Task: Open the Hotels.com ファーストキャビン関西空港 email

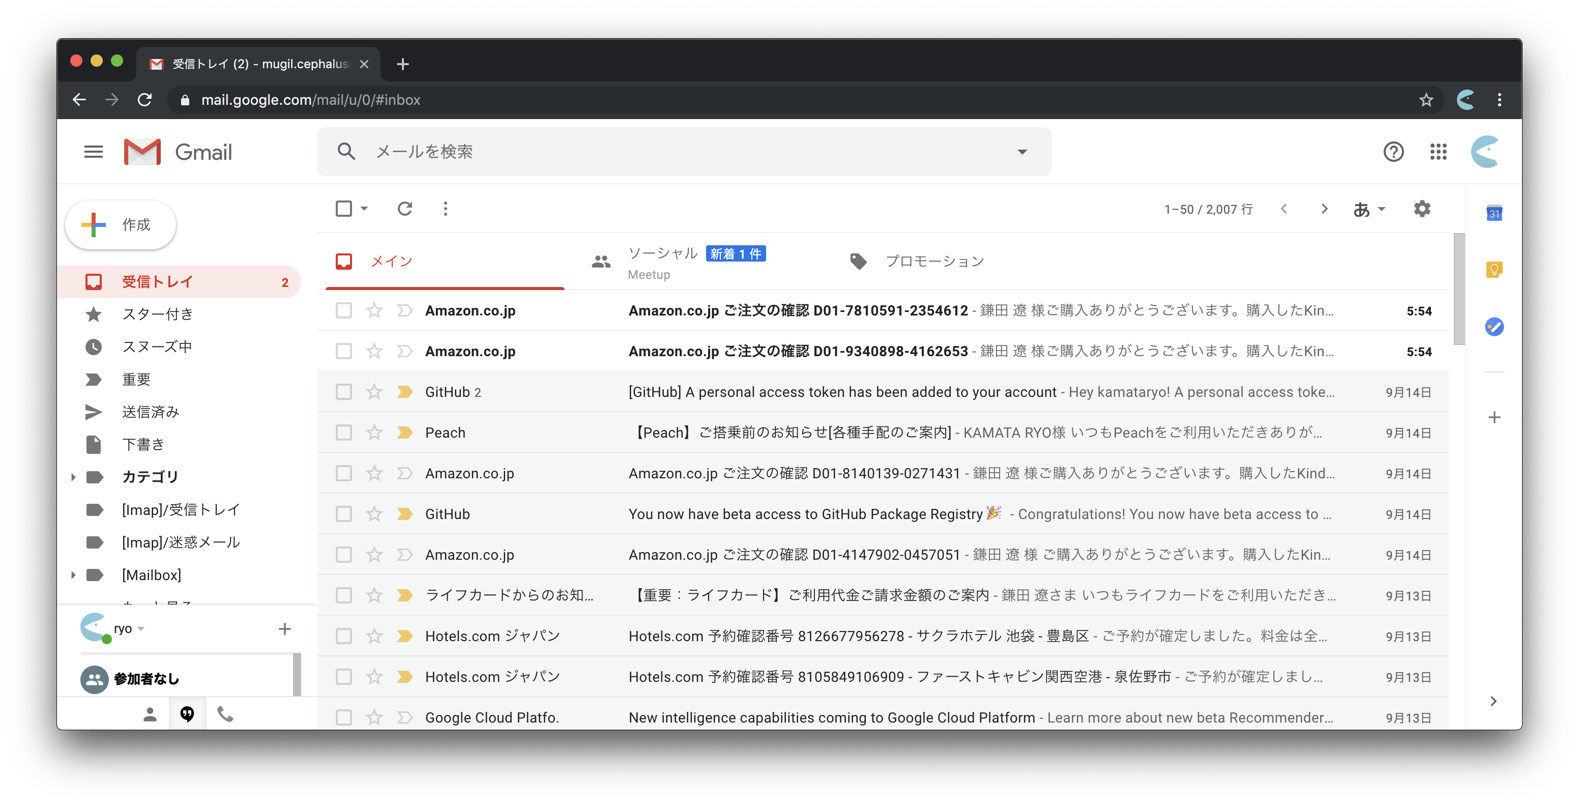Action: point(883,677)
